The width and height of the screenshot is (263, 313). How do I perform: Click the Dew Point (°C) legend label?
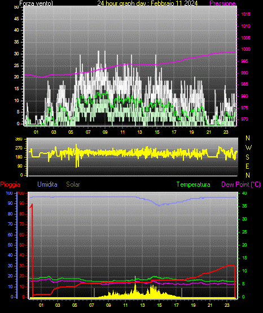(x=241, y=184)
